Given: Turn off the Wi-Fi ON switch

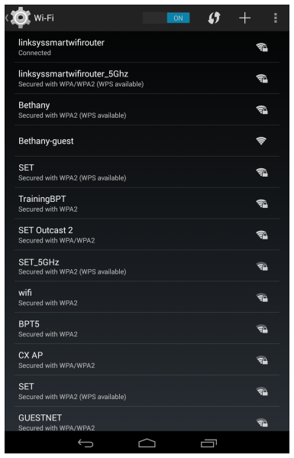Looking at the screenshot, I should 166,18.
